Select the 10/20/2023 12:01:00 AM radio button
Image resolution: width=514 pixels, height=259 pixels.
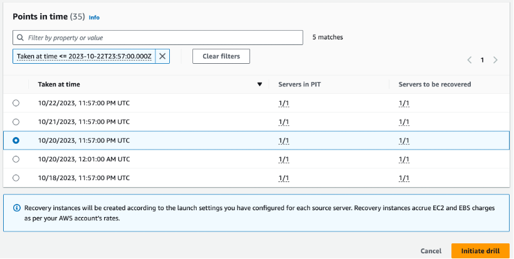tap(16, 160)
